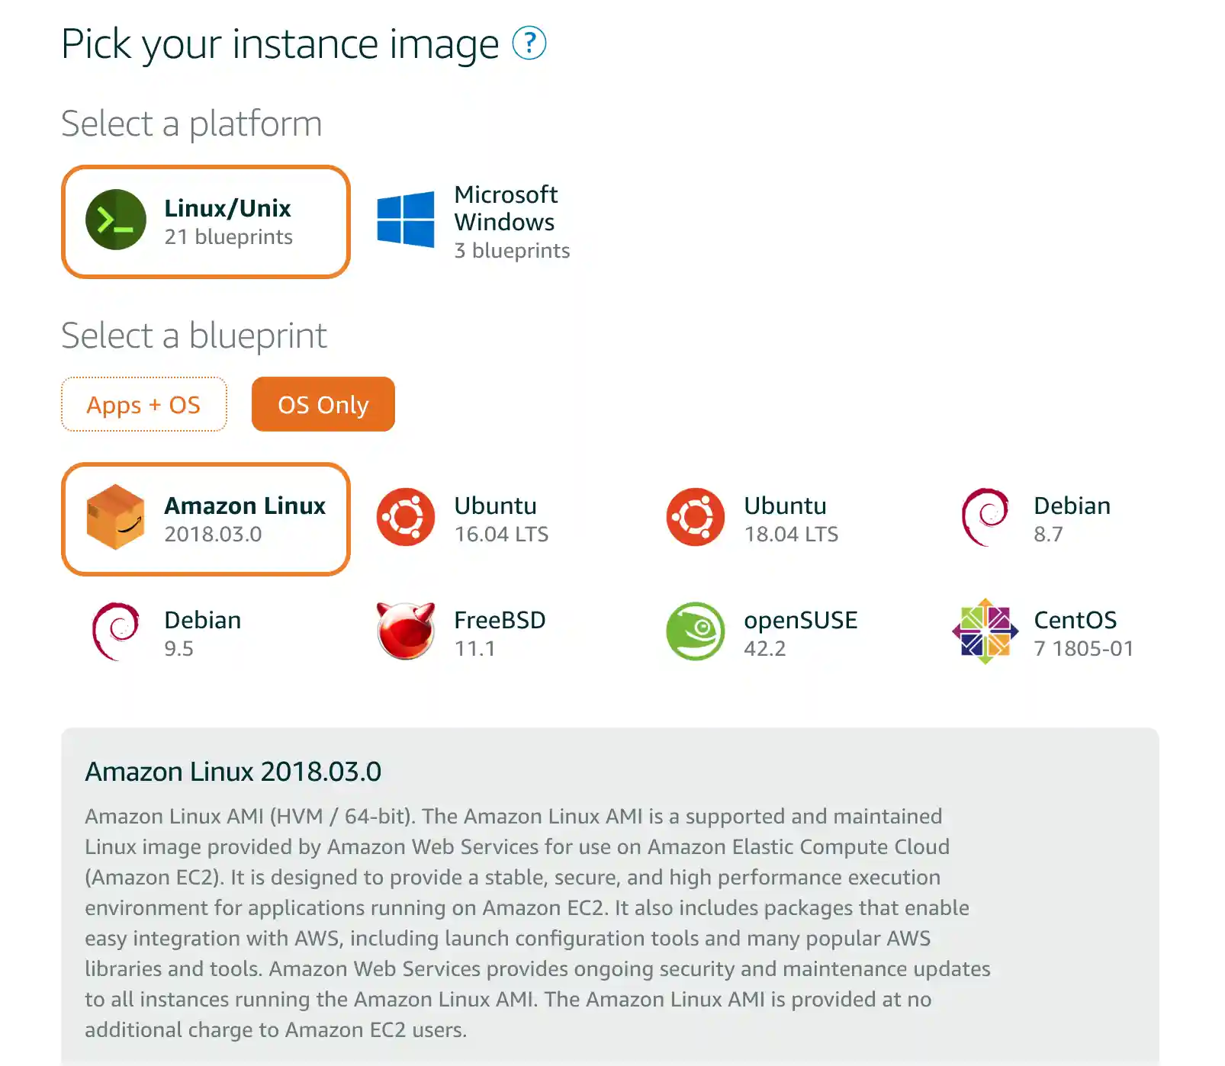Click the Amazon Linux 2018.03.0 description heading
This screenshot has width=1225, height=1066.
[x=233, y=771]
